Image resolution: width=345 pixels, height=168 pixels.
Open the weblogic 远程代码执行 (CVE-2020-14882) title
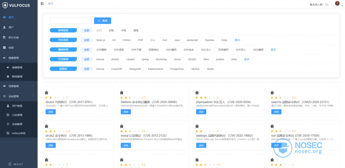[224, 136]
